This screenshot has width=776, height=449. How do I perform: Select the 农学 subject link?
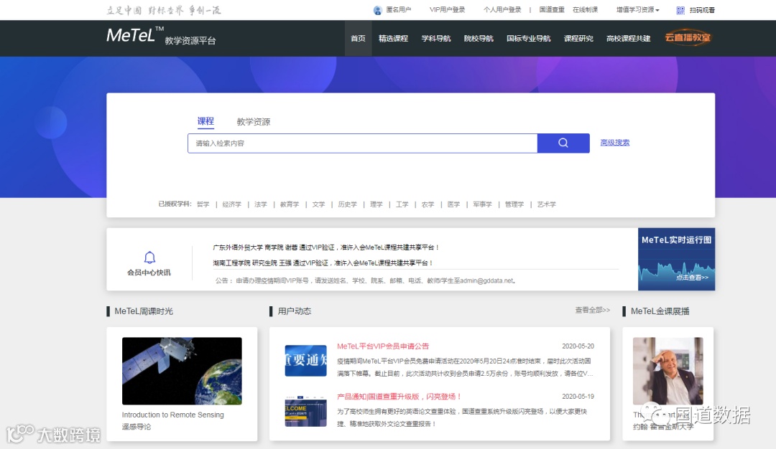pos(428,204)
